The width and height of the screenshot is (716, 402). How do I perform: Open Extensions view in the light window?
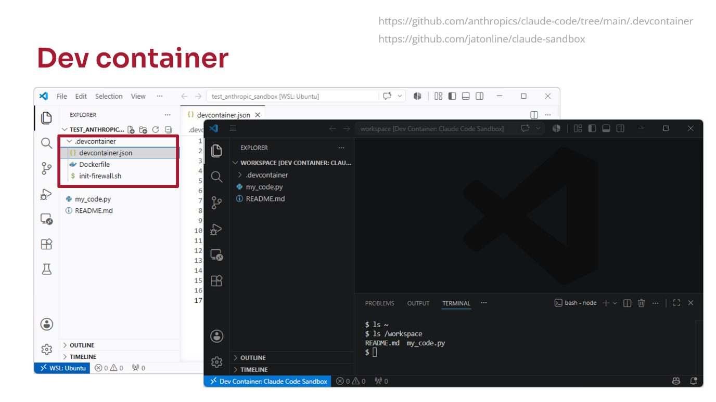(46, 244)
